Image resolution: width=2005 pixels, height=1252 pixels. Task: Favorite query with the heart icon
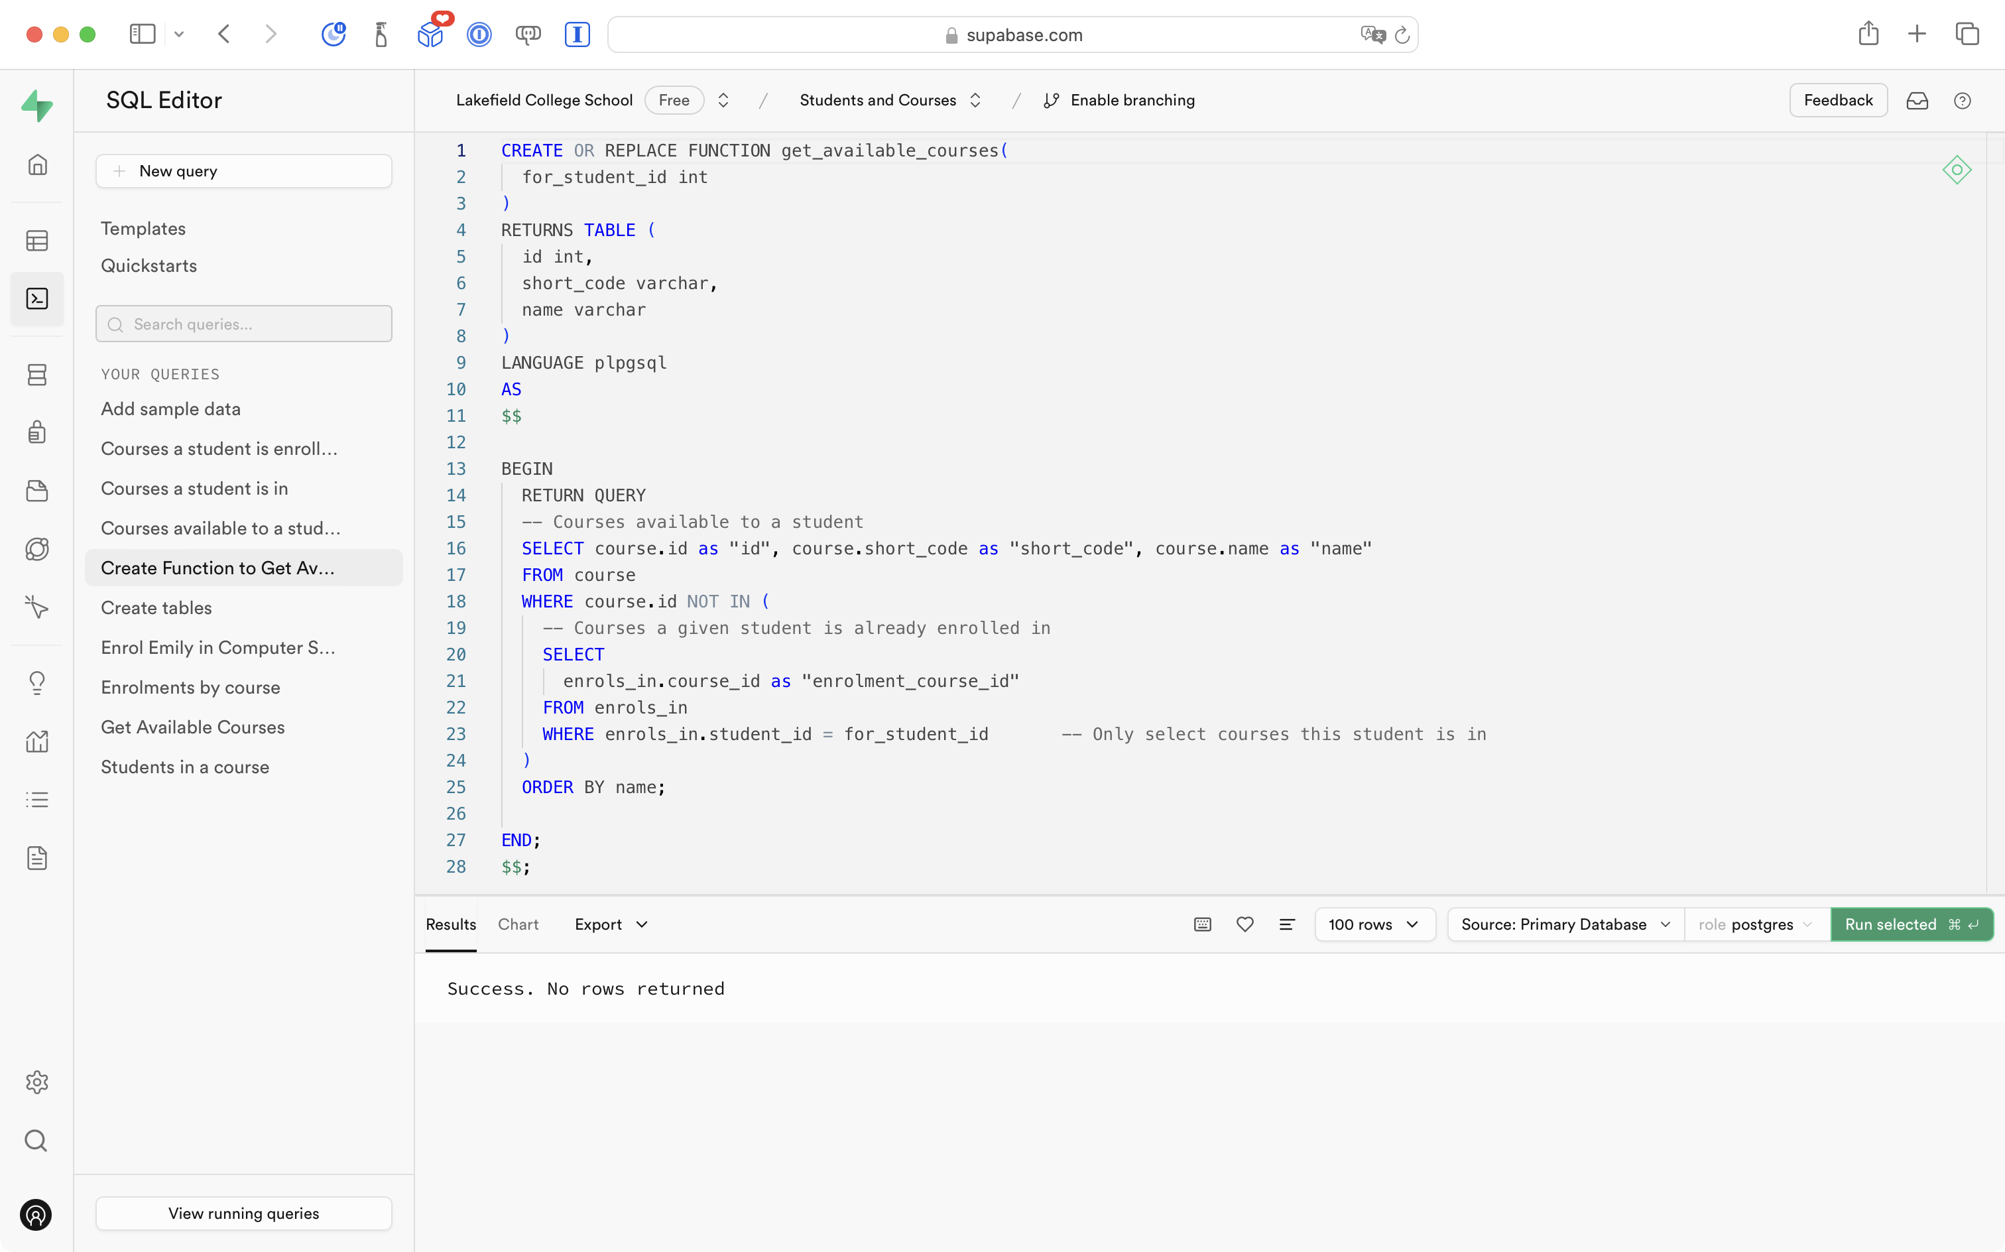pyautogui.click(x=1245, y=924)
